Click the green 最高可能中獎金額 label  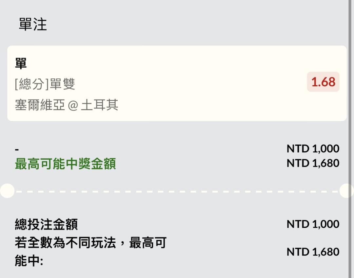click(65, 164)
